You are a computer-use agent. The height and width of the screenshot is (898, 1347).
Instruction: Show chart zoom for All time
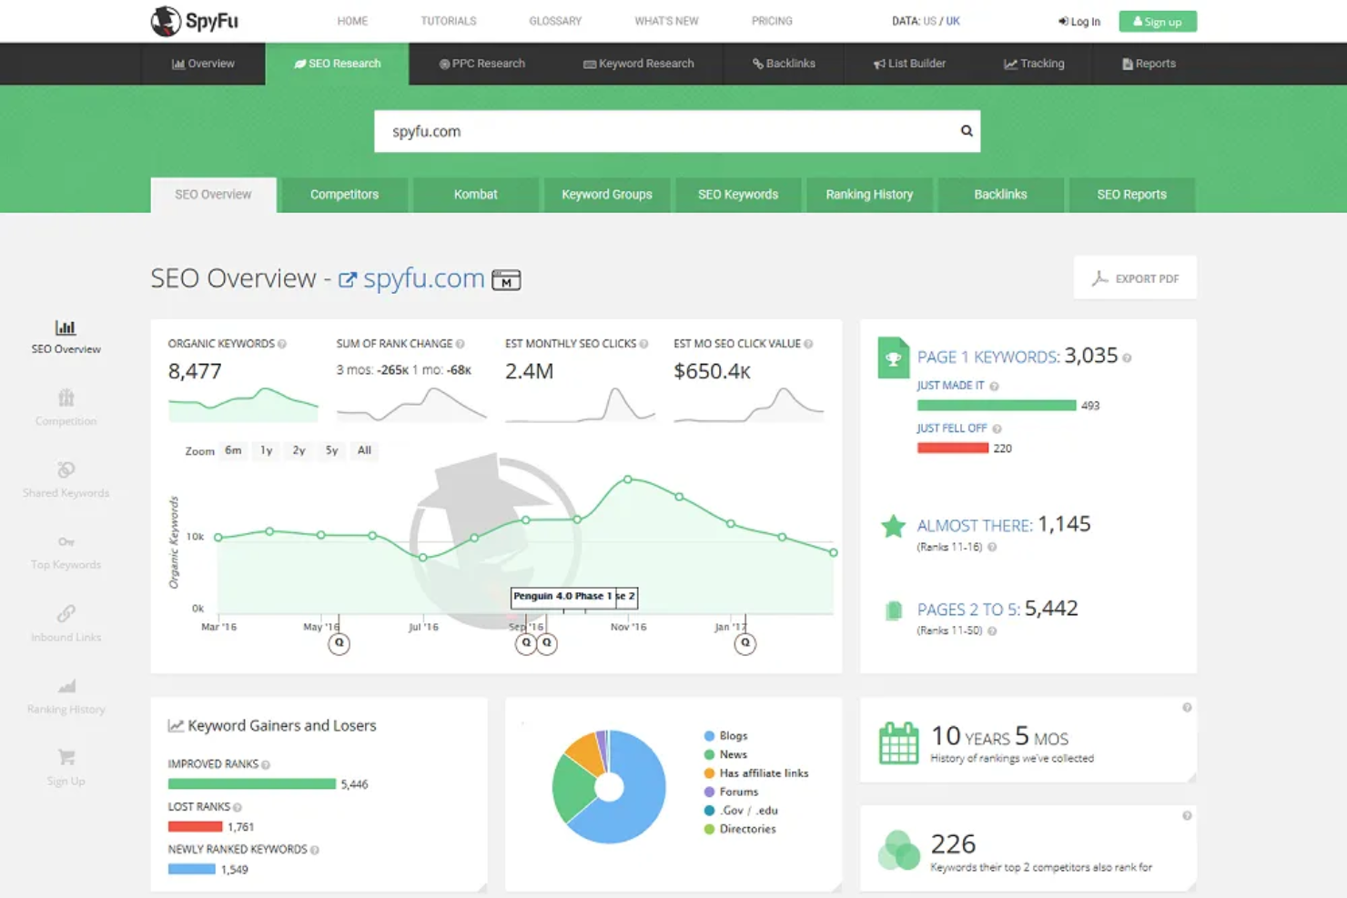coord(364,450)
